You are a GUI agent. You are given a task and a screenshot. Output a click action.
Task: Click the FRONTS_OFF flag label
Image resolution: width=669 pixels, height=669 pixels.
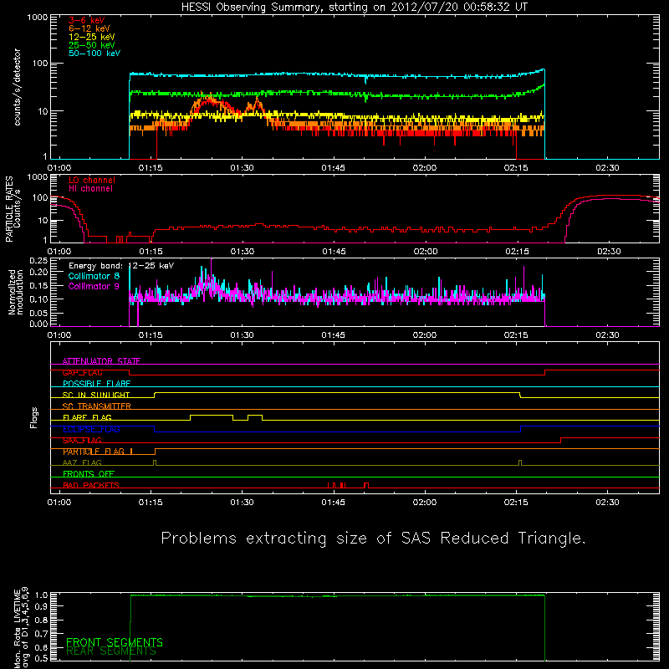pos(89,474)
